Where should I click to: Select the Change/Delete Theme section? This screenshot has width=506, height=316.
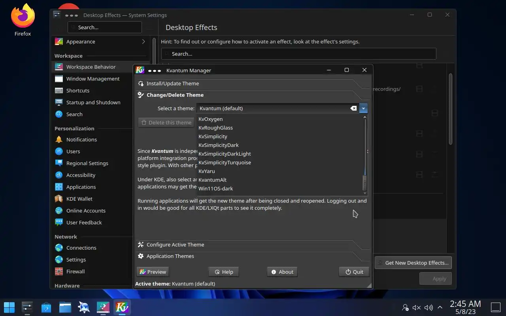pyautogui.click(x=253, y=95)
